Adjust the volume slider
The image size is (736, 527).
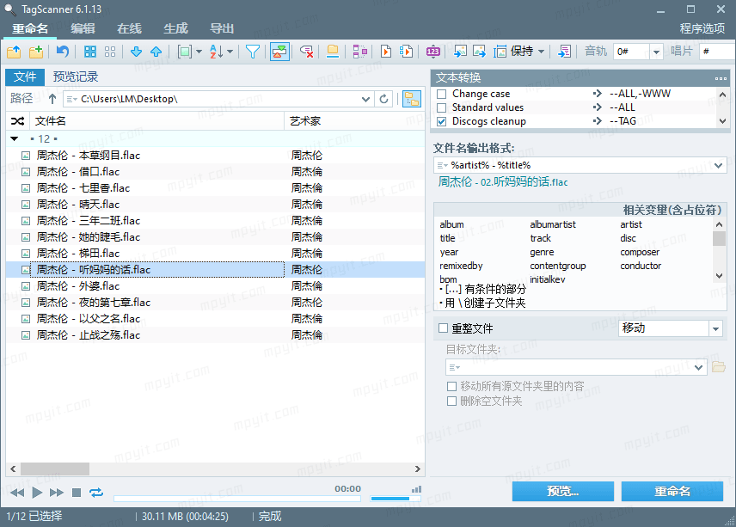pos(396,499)
